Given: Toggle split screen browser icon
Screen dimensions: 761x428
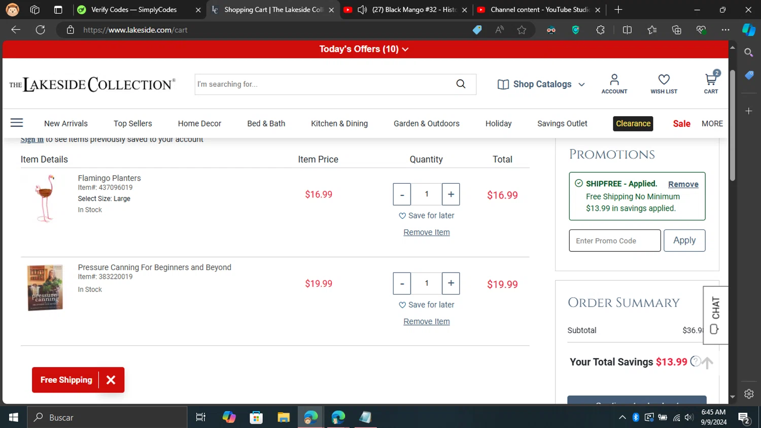Looking at the screenshot, I should pos(627,30).
